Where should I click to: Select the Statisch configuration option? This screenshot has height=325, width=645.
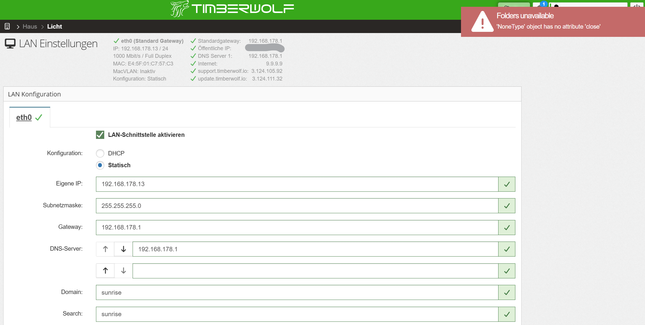click(x=100, y=165)
